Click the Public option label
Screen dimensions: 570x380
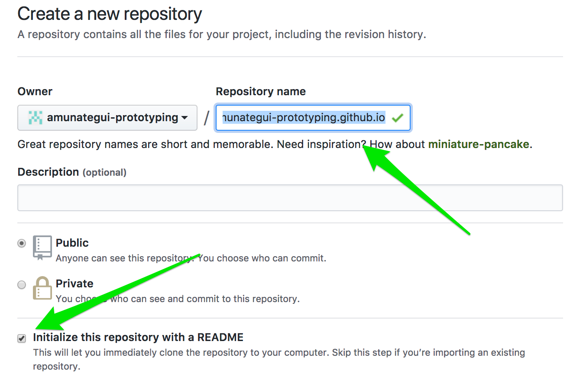point(72,243)
